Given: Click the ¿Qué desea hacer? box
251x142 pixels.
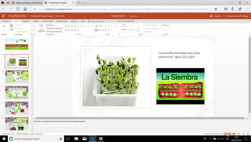Looking at the screenshot, I should (x=98, y=21).
